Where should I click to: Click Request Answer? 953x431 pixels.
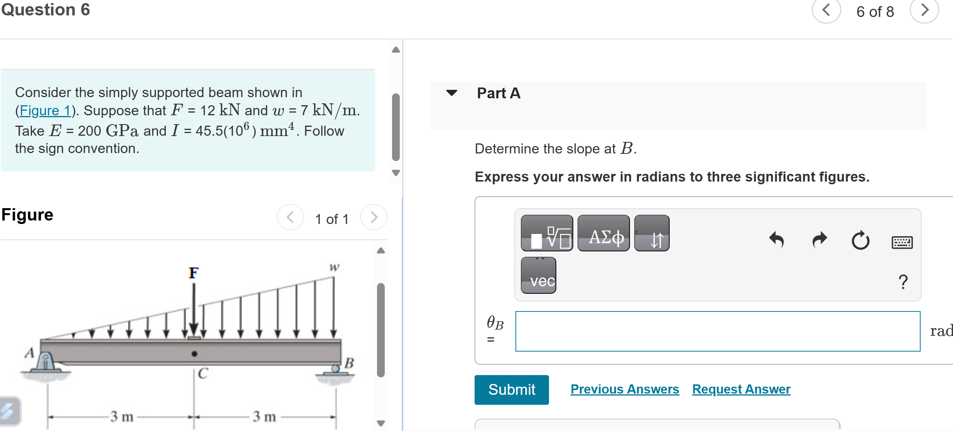741,389
